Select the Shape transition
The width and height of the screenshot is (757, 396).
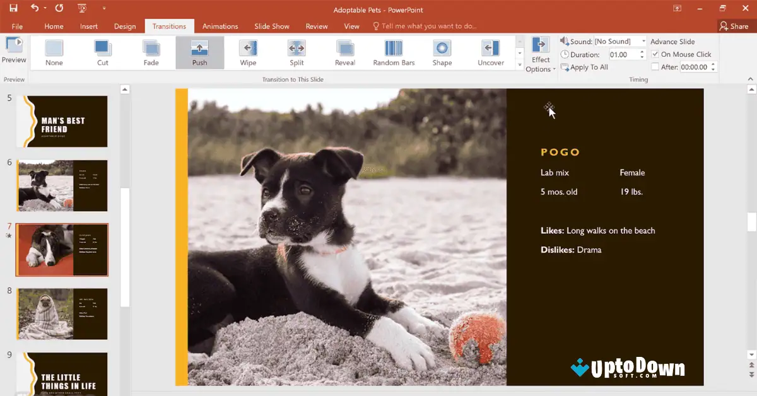coord(442,53)
